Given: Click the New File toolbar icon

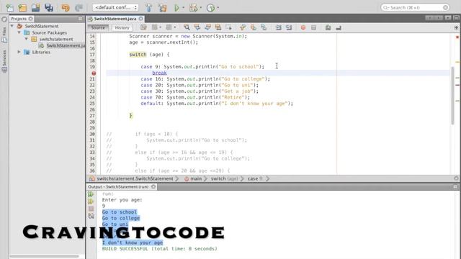Looking at the screenshot, I should click(9, 8).
